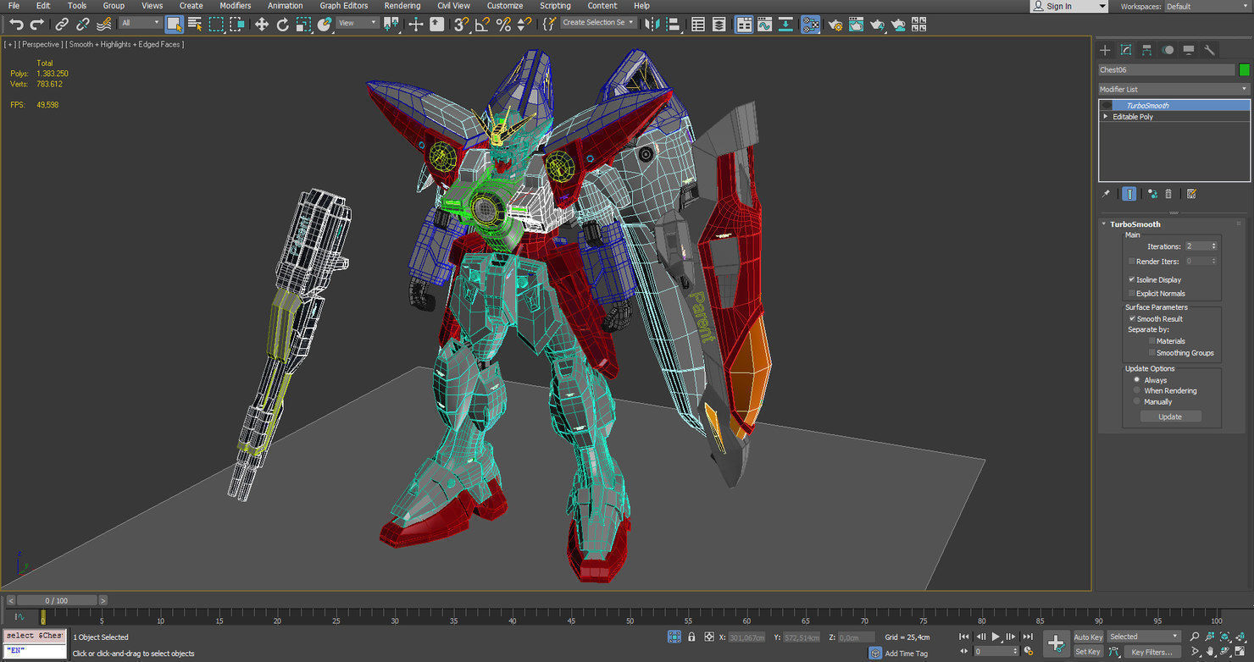
Task: Collapse the TurboSmooth rollout
Action: 1104,224
